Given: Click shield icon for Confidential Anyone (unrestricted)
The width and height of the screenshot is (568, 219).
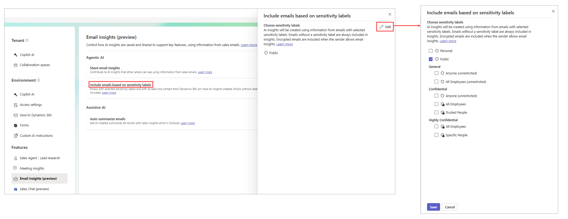Looking at the screenshot, I should tap(442, 96).
